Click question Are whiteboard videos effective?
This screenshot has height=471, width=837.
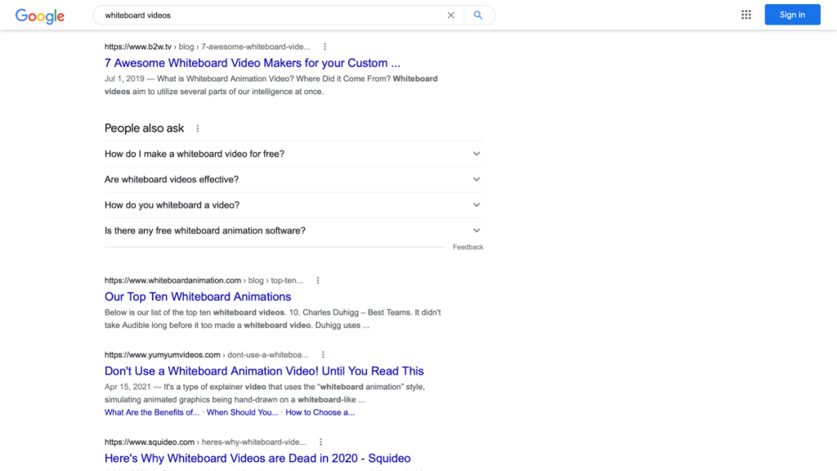(172, 179)
